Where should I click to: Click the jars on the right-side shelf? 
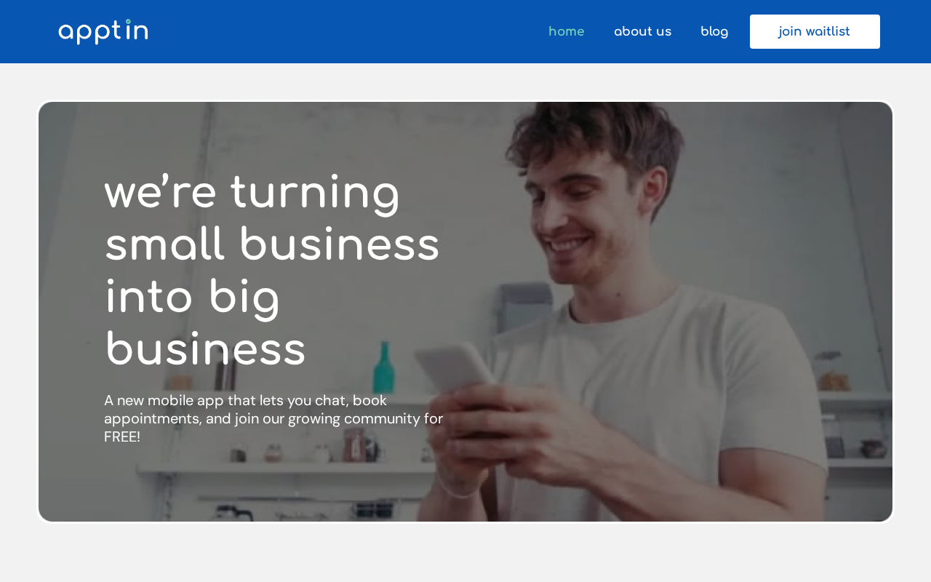[833, 380]
